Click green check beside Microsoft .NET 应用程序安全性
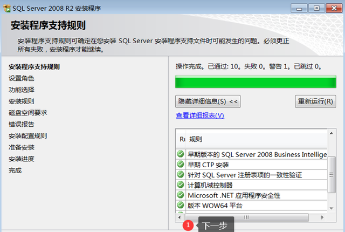345x232 pixels. click(x=181, y=195)
